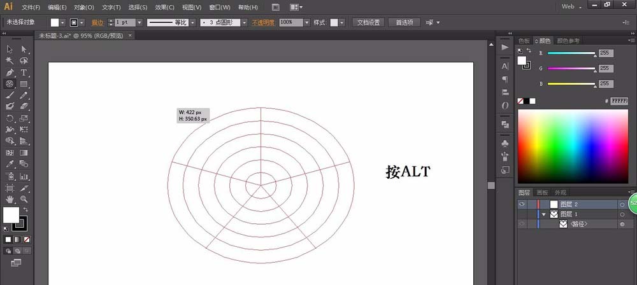The image size is (637, 285).
Task: Enable Draw Normal mode in the toolbox
Action: click(x=8, y=251)
